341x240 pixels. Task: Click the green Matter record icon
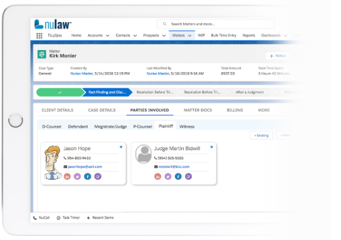(42, 54)
